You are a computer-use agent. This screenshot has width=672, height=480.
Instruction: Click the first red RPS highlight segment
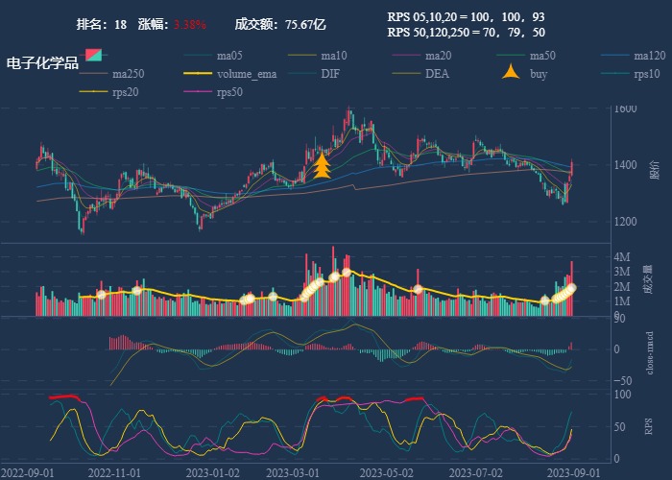[x=64, y=396]
